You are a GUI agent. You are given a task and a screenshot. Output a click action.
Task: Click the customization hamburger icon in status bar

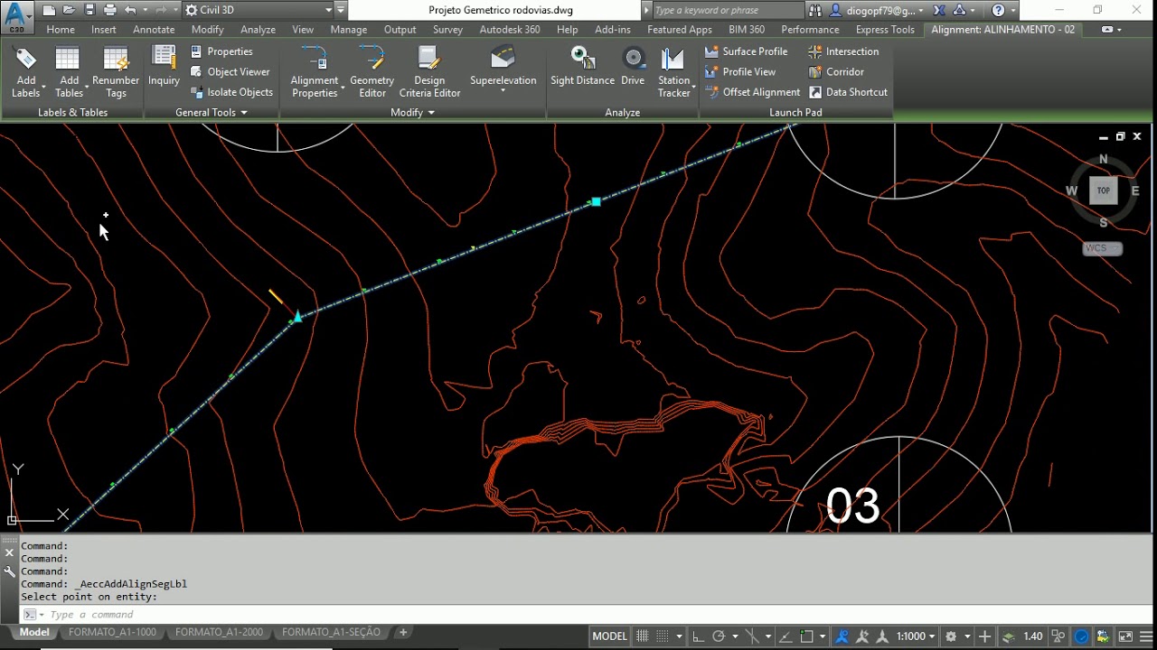[x=1145, y=636]
